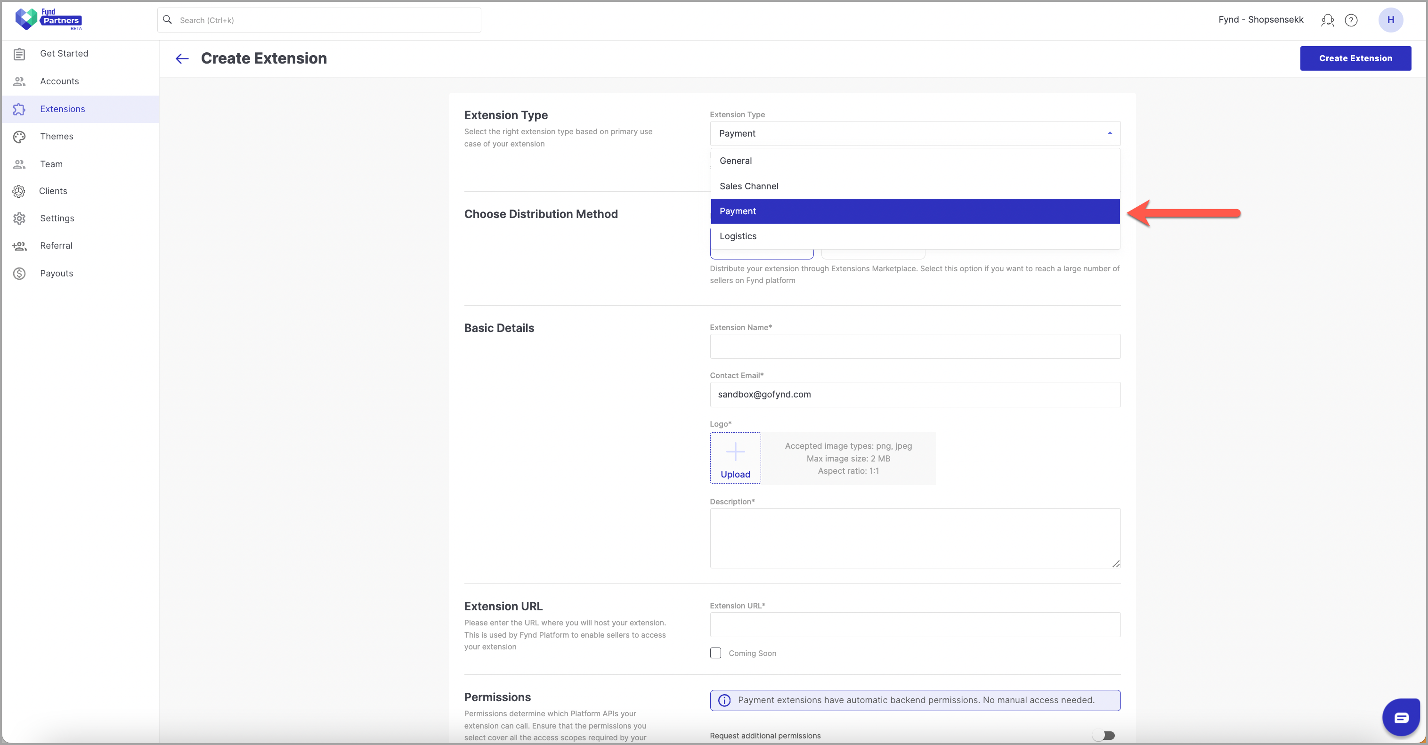Open Referral page in sidebar
The width and height of the screenshot is (1428, 745).
[x=81, y=245]
